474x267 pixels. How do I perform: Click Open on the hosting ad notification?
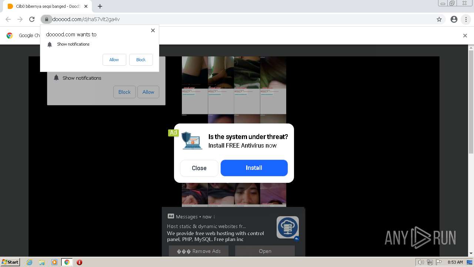pos(265,251)
